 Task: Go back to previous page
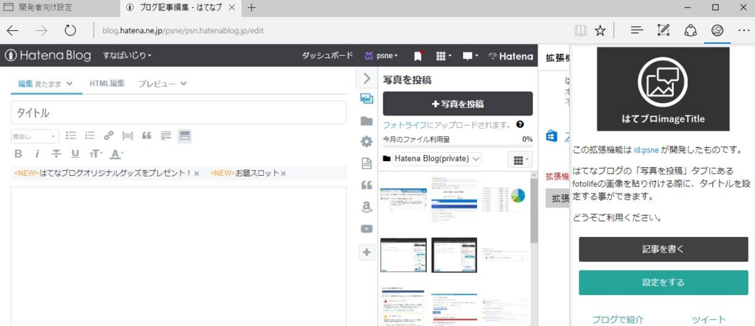tap(13, 31)
